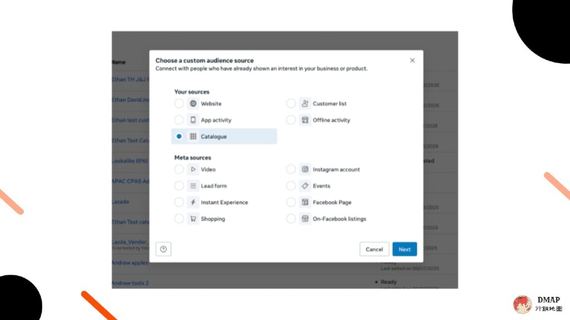Click the Catalogue grid icon

(193, 137)
